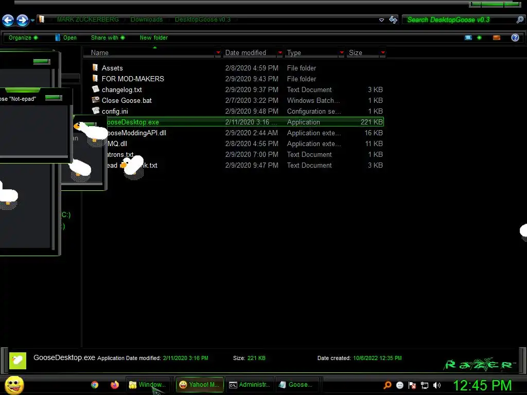Toggle the preview pane icon
The image size is (527, 395).
point(497,38)
